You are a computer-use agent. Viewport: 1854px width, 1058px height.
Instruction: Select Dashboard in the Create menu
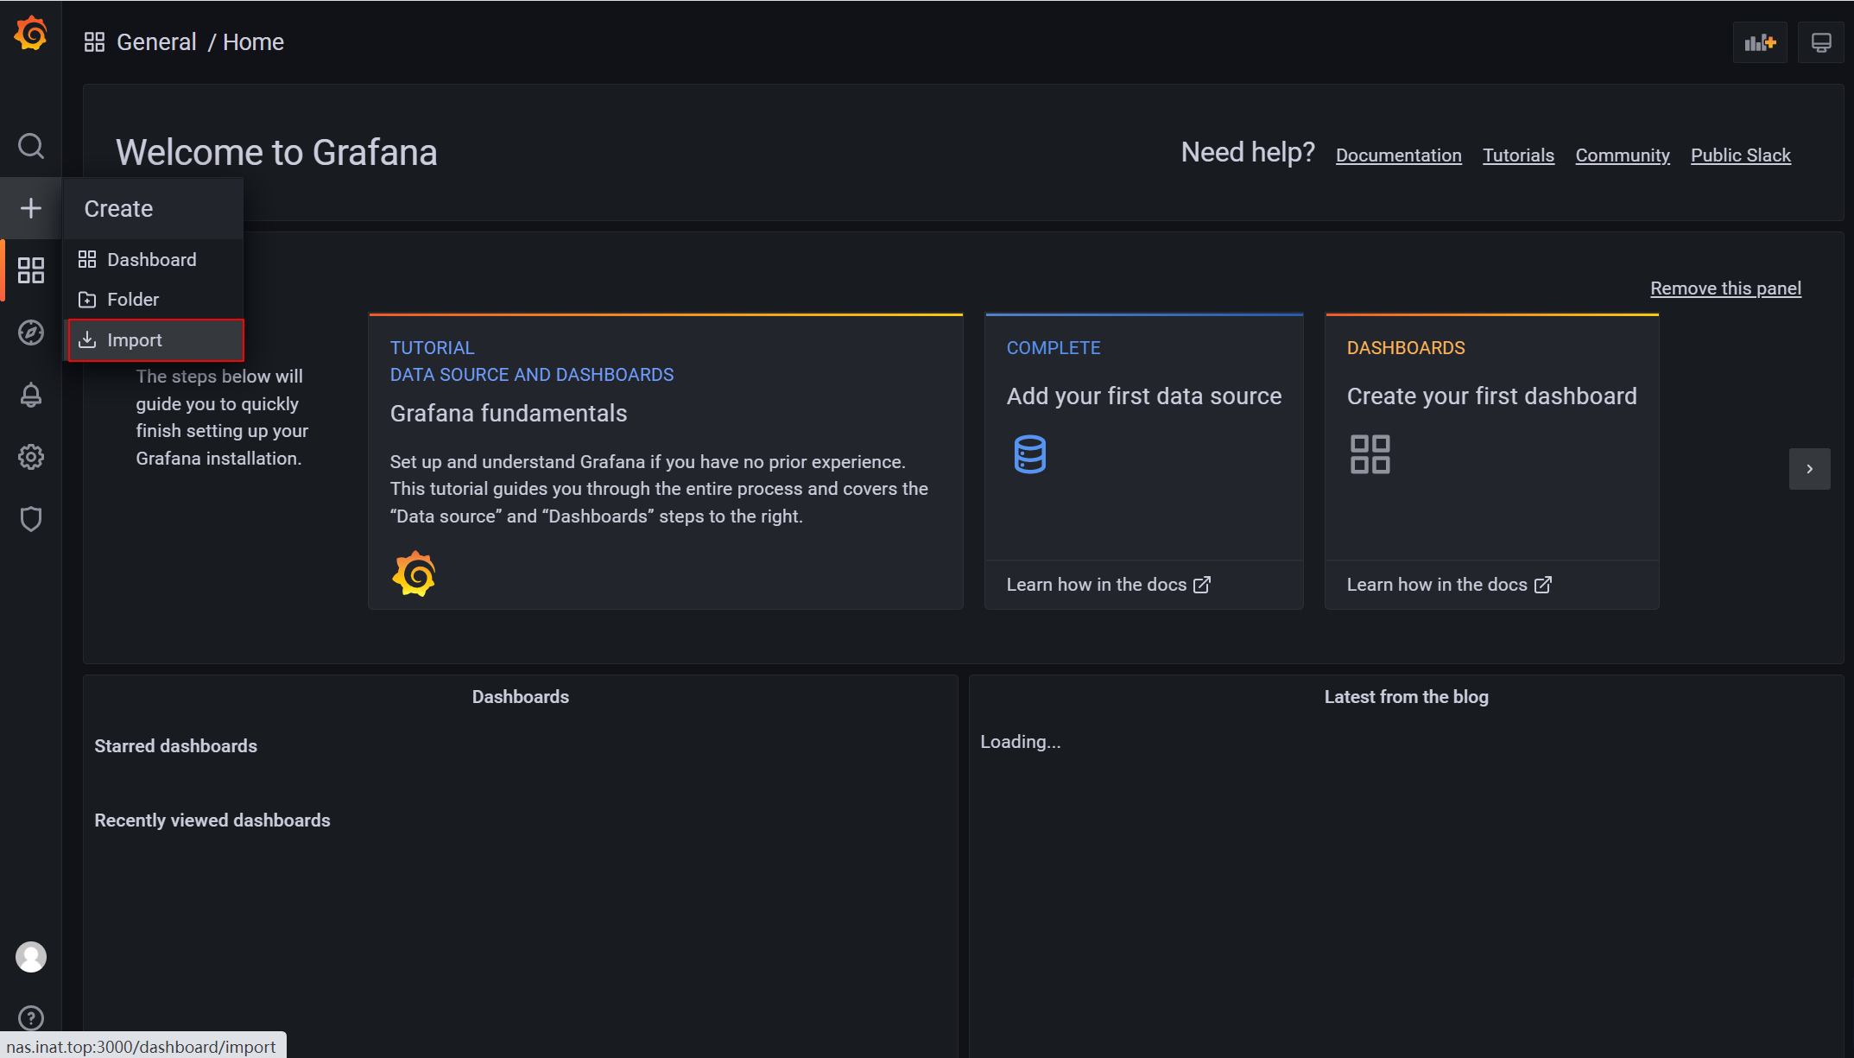tap(154, 259)
